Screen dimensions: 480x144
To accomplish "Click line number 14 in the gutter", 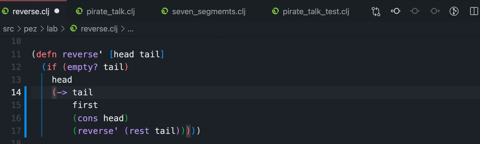I will [16, 92].
